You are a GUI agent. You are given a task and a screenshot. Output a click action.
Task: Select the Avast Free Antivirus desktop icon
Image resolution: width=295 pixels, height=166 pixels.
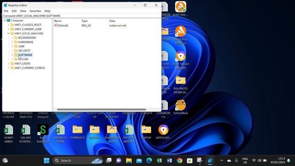(x=181, y=35)
